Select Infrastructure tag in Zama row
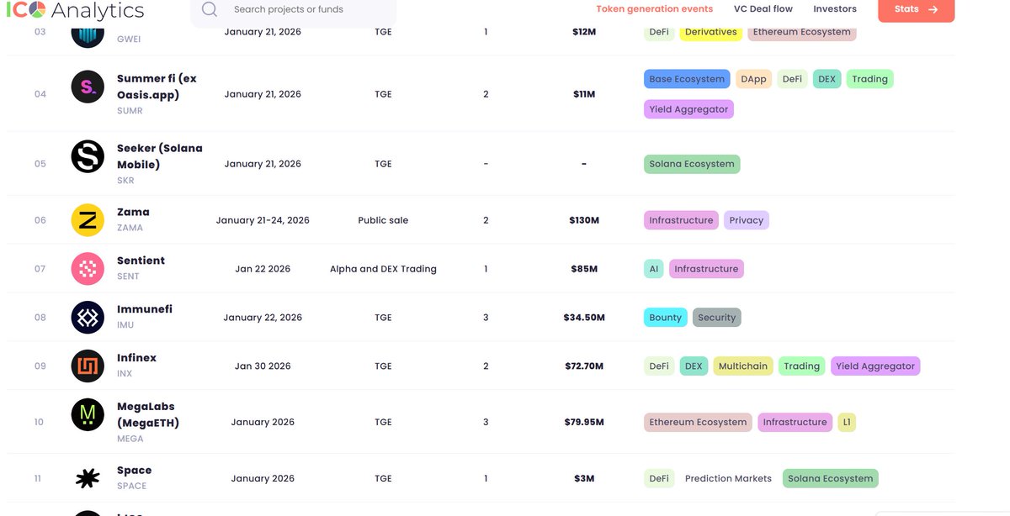Viewport: 1010px width, 516px height. pyautogui.click(x=681, y=220)
